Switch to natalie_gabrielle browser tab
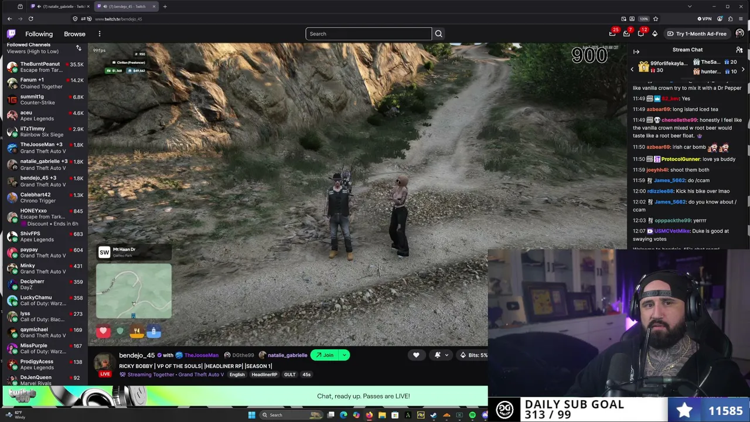Image resolution: width=750 pixels, height=422 pixels. point(60,6)
